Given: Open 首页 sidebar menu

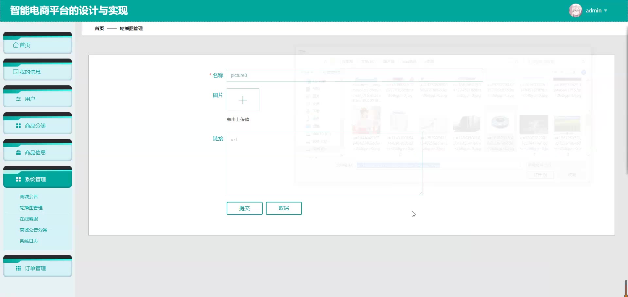Looking at the screenshot, I should 38,43.
